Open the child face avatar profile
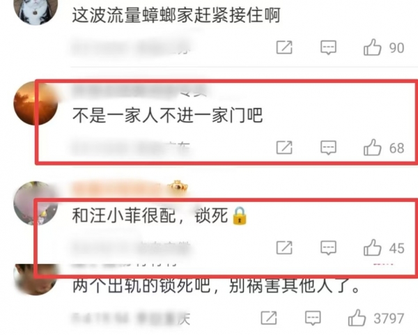This screenshot has width=418, height=335. coord(36,280)
